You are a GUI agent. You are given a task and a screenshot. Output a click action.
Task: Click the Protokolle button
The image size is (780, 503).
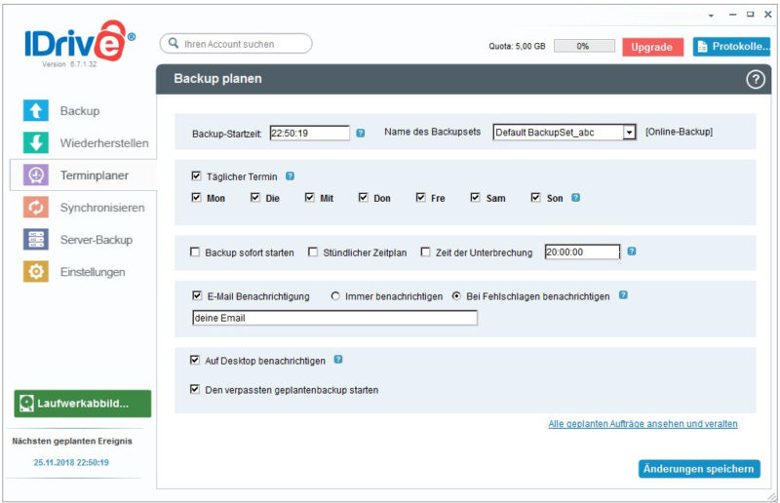click(730, 47)
